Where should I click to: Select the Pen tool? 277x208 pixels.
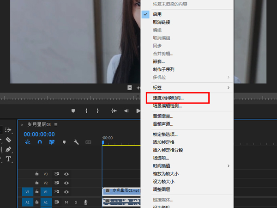(8, 149)
